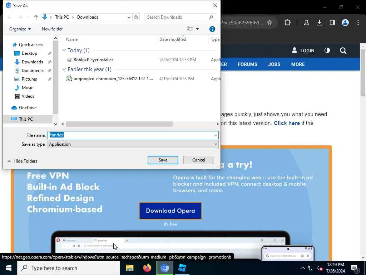This screenshot has width=366, height=275.
Task: Open the view options dropdown arrow
Action: [197, 29]
